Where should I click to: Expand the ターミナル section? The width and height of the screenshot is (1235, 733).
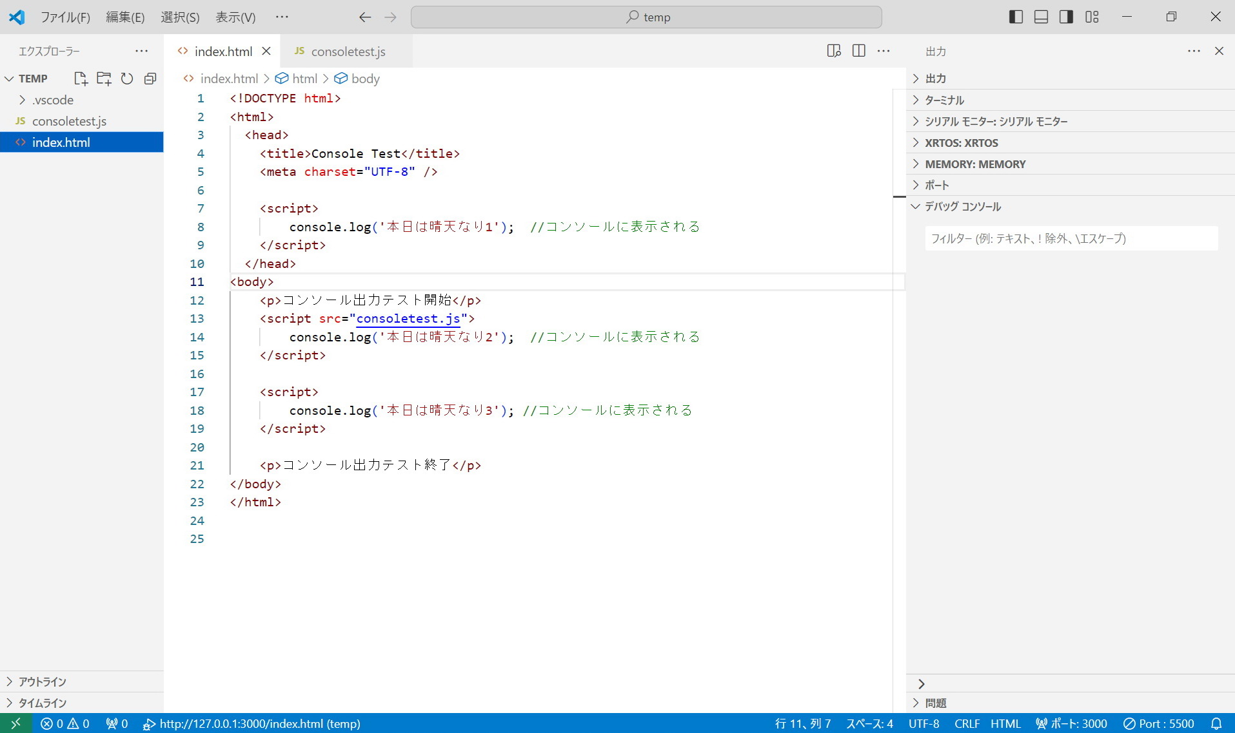1071,100
